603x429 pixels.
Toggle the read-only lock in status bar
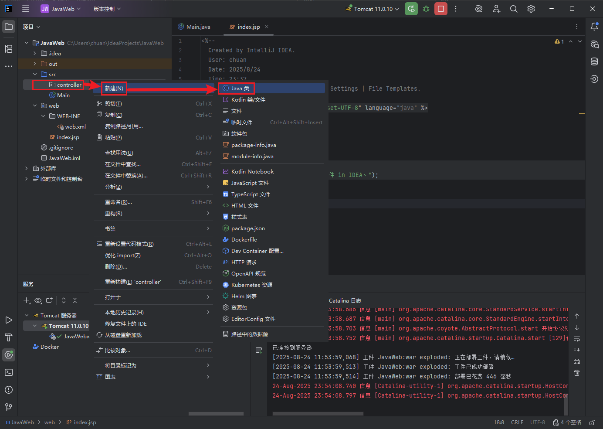pyautogui.click(x=592, y=422)
